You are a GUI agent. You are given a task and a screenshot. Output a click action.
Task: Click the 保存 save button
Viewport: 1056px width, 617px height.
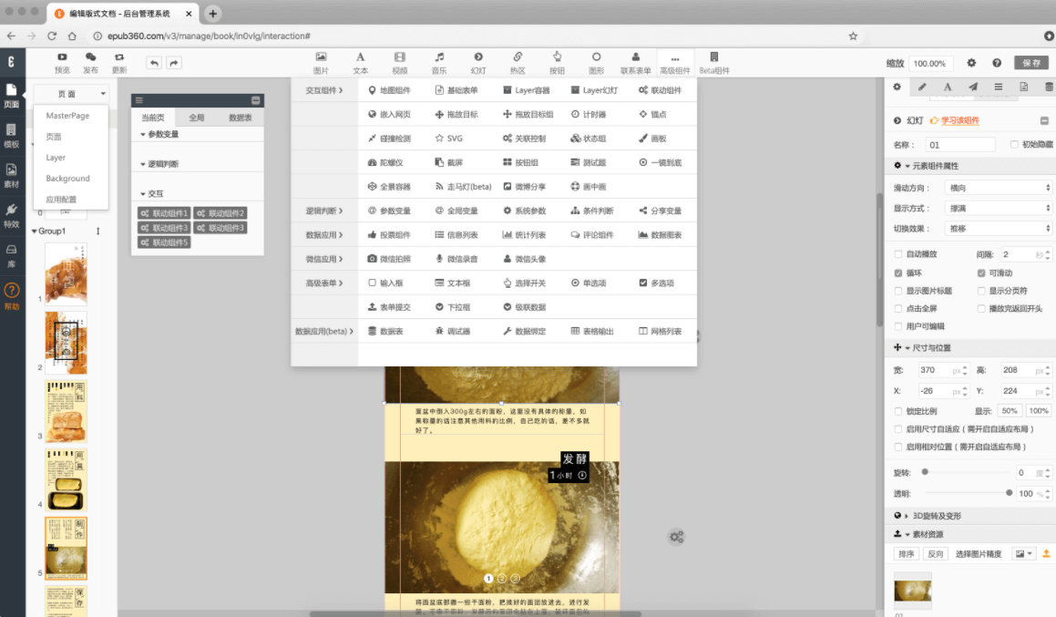click(x=1031, y=63)
